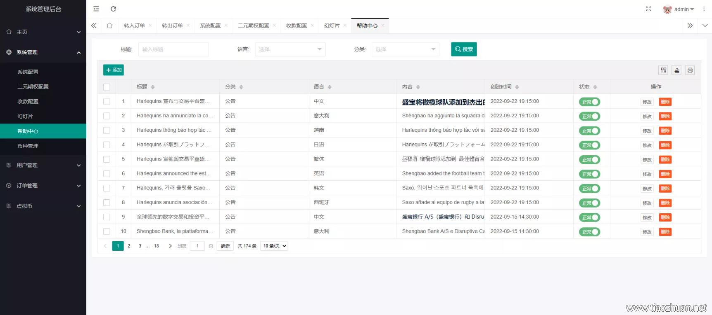Sort by the 分类 column arrows
This screenshot has height=315, width=712.
point(241,87)
